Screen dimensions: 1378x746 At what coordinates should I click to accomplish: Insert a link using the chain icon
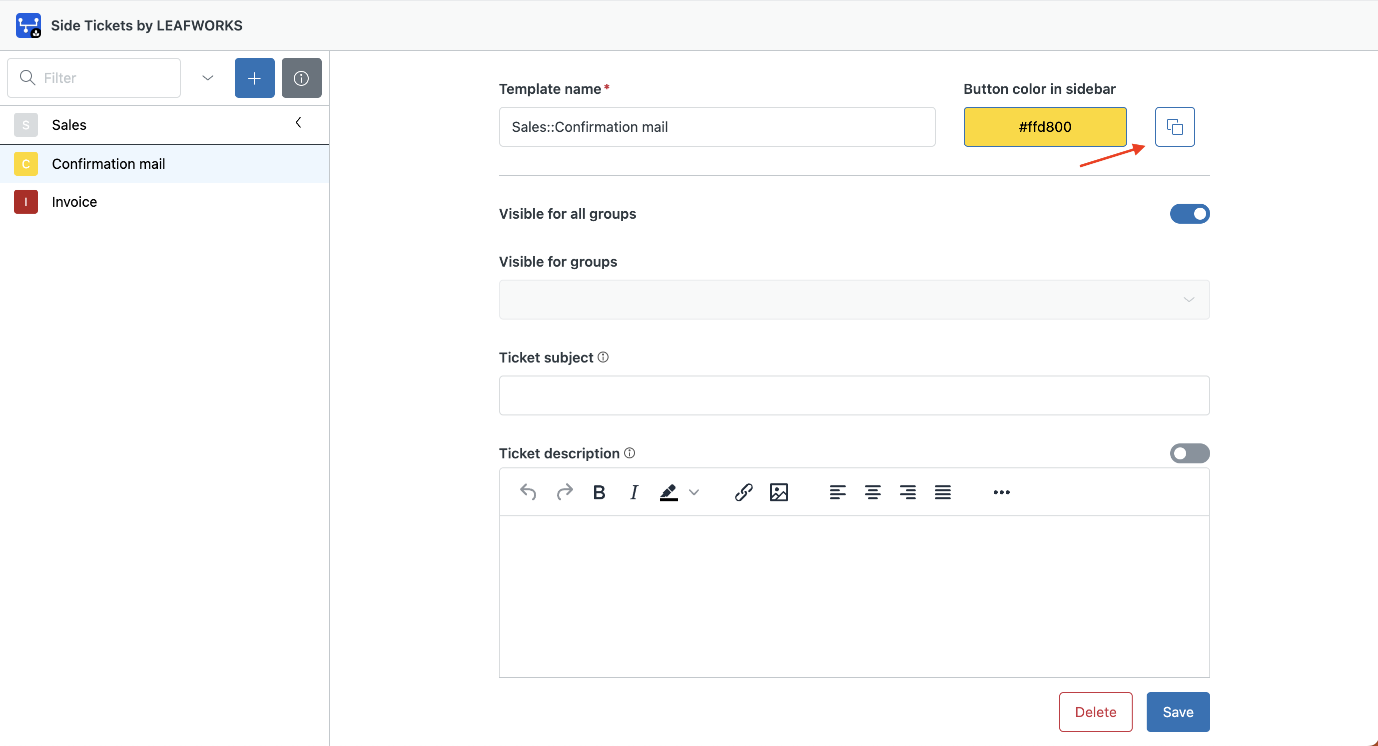743,491
